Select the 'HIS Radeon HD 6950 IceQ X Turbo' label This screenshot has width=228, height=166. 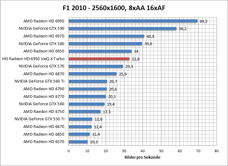click(33, 59)
